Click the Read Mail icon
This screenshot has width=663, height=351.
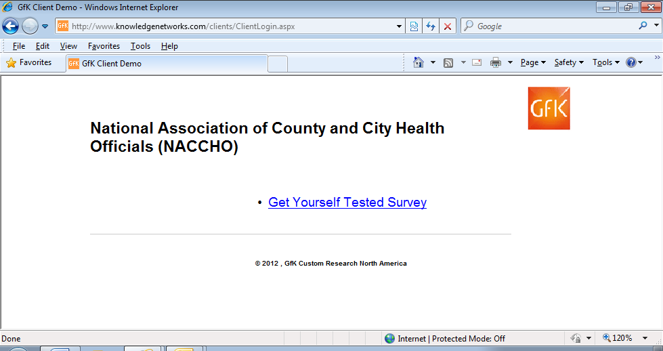(x=477, y=62)
